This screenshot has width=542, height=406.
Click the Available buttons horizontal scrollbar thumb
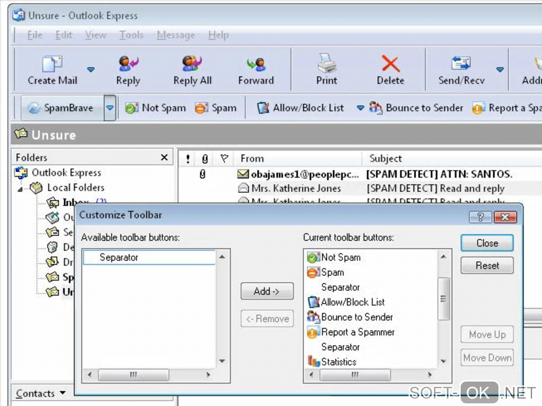(x=133, y=375)
